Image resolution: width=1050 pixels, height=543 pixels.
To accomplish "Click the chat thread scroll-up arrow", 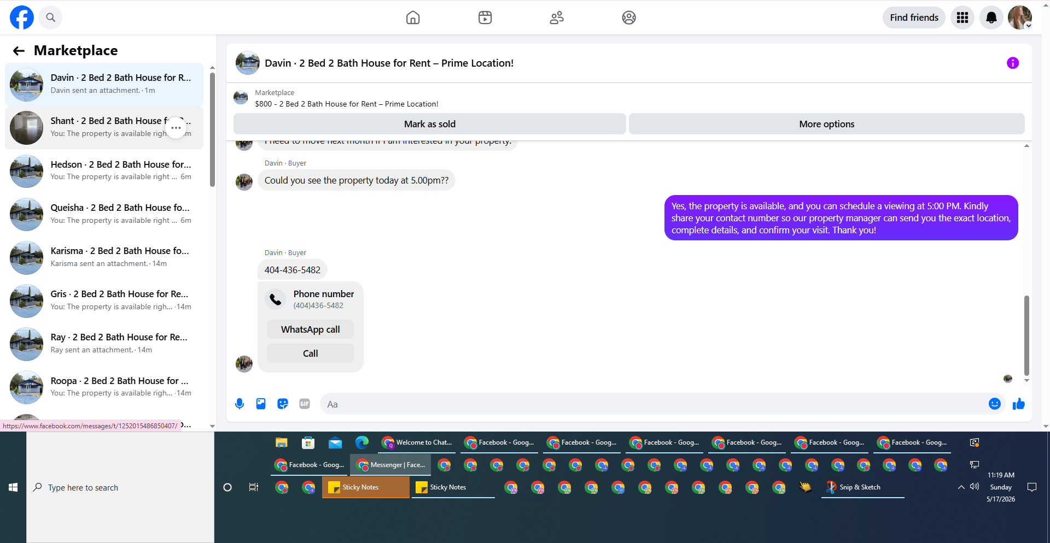I will coord(1026,146).
